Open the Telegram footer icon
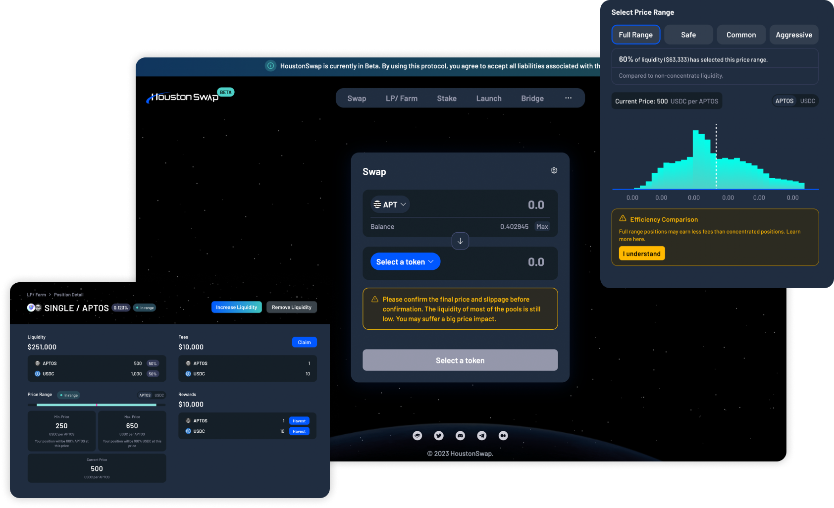834x508 pixels. (x=481, y=436)
